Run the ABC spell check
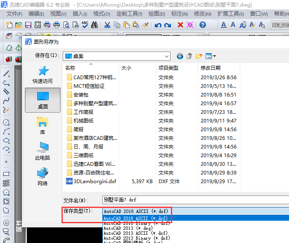289x243 pixels. point(85,25)
